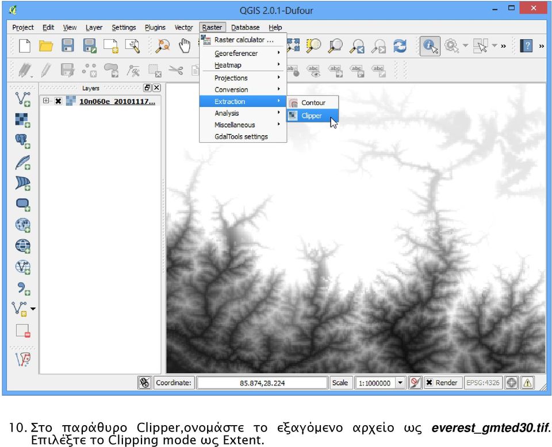
Task: Open the Settings menu
Action: click(x=124, y=28)
